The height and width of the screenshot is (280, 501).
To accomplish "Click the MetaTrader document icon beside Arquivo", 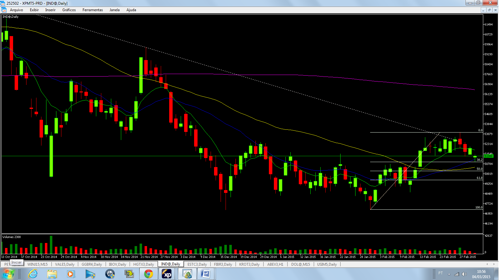I will pyautogui.click(x=4, y=10).
